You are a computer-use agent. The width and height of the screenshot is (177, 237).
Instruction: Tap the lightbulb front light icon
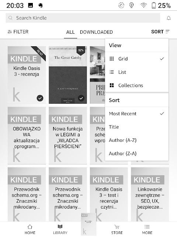tap(132, 6)
